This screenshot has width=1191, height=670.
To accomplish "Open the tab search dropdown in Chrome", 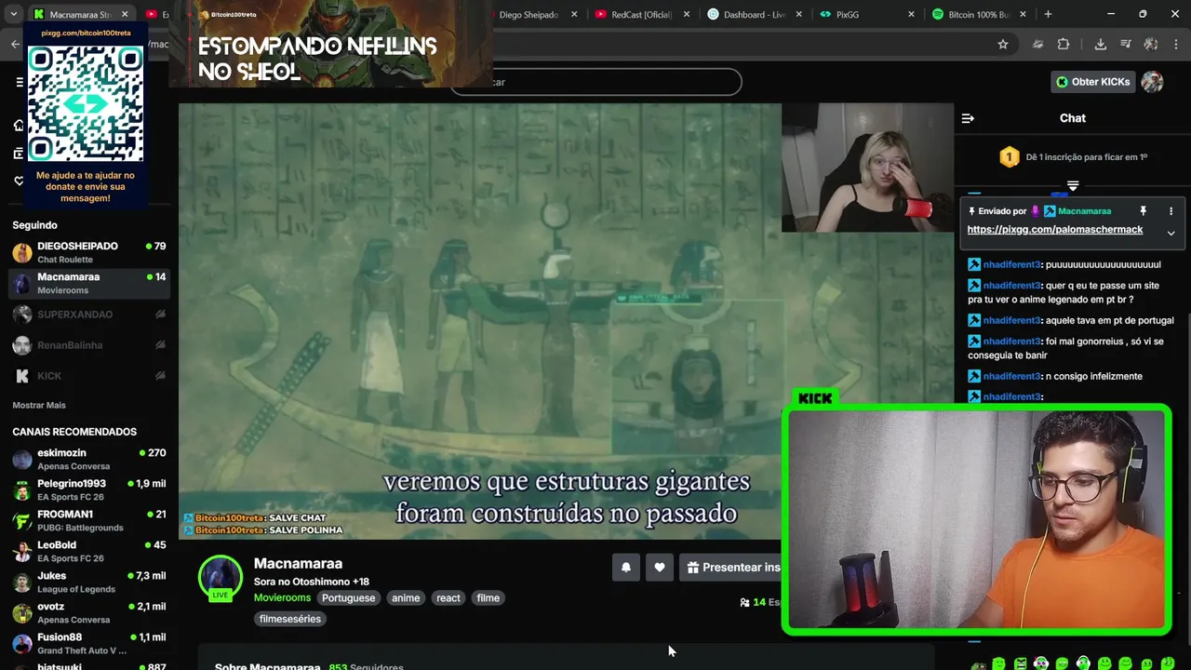I will 15,15.
